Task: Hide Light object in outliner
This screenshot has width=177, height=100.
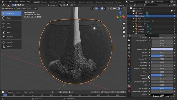Action: tap(175, 19)
